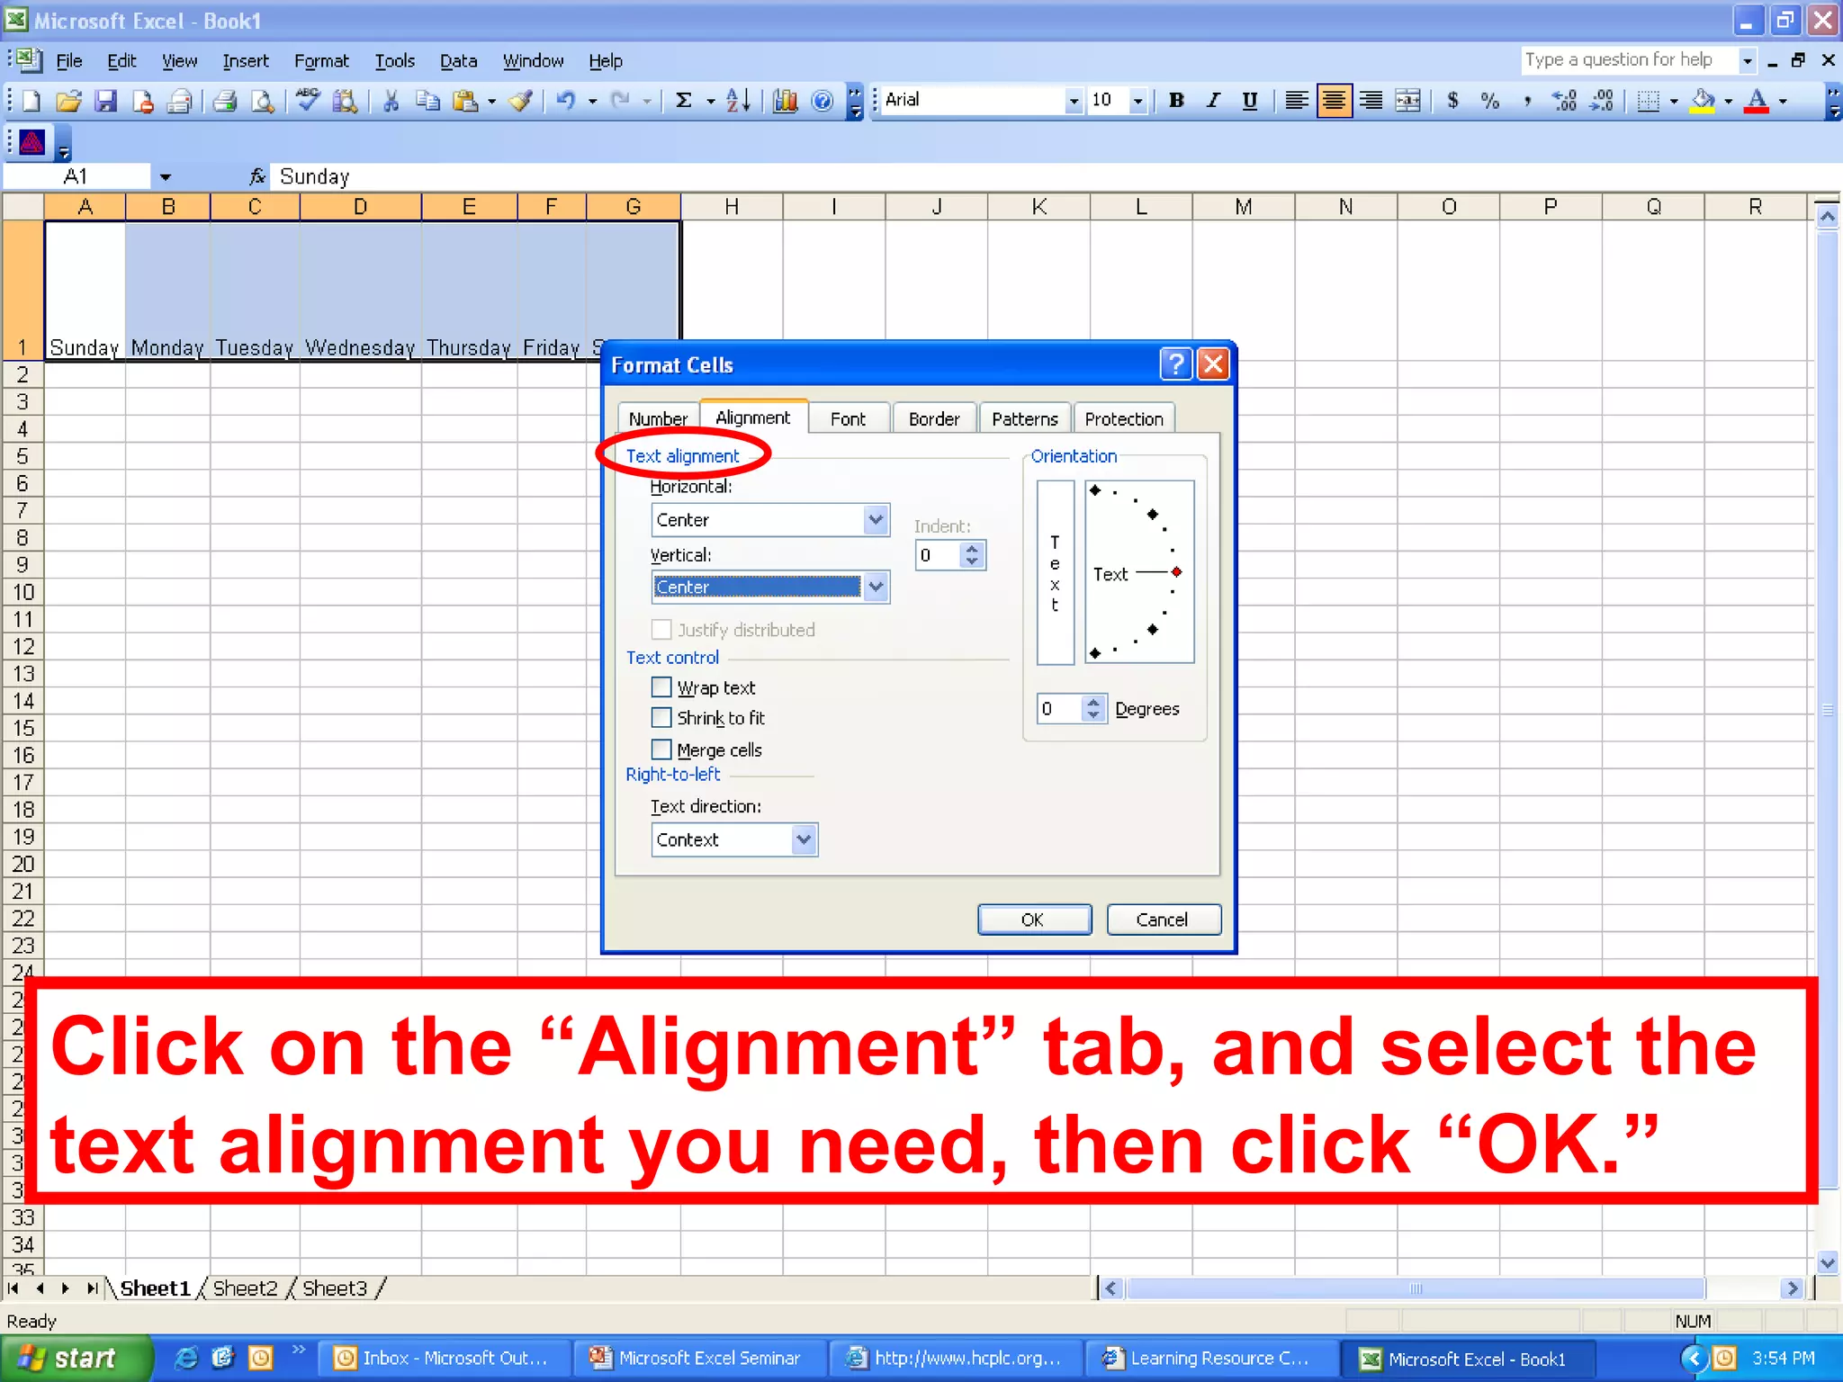
Task: Click the Center align toolbar button
Action: (1334, 101)
